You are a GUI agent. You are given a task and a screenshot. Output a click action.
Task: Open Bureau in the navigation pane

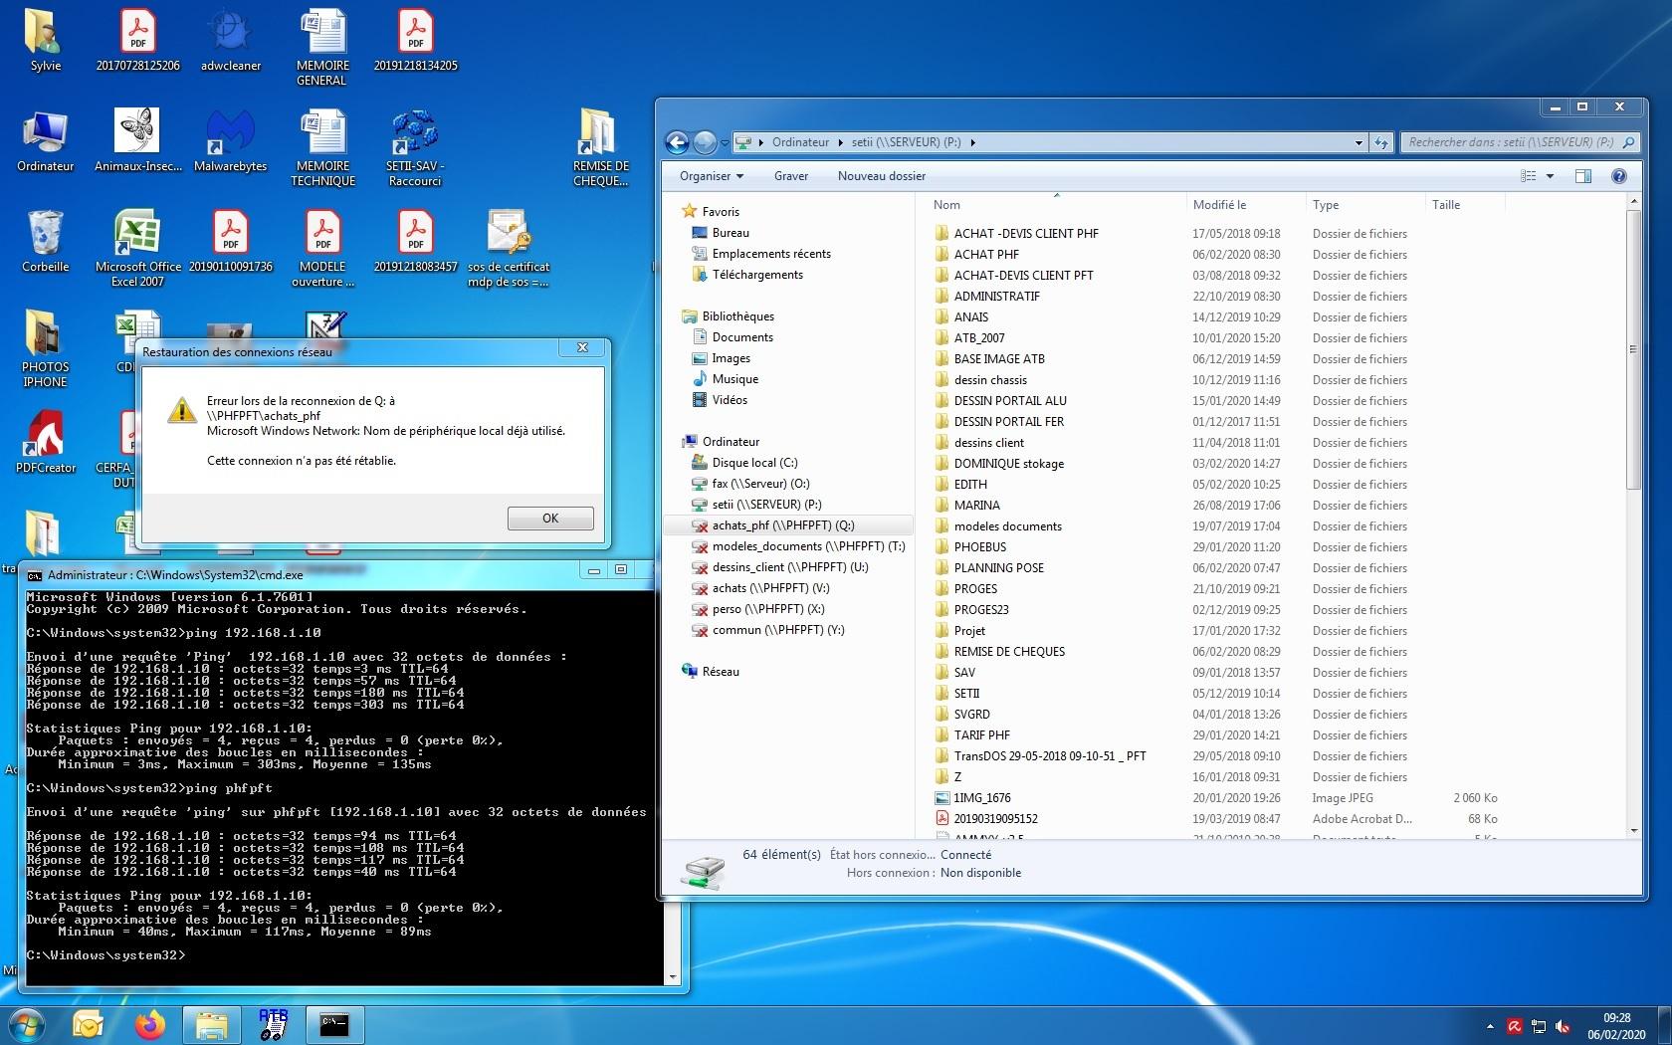click(x=731, y=233)
